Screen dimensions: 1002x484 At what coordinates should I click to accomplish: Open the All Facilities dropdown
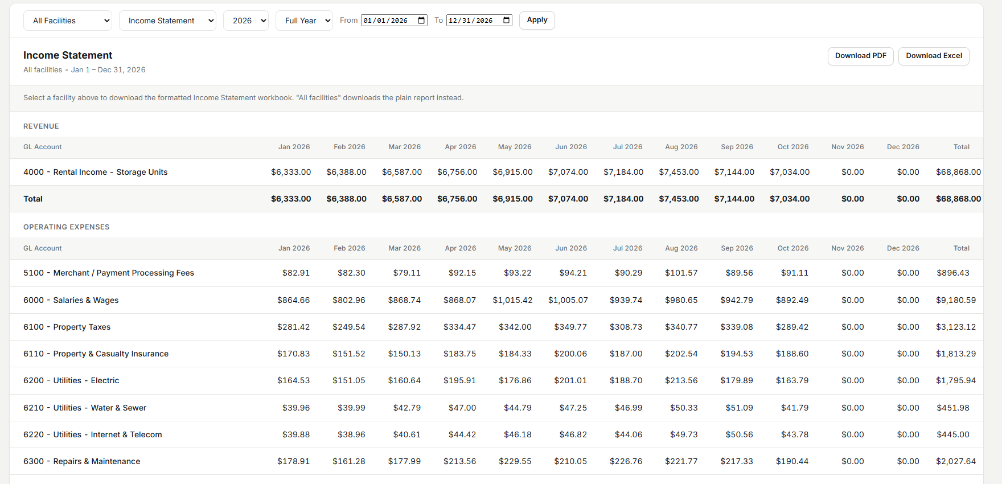click(68, 20)
